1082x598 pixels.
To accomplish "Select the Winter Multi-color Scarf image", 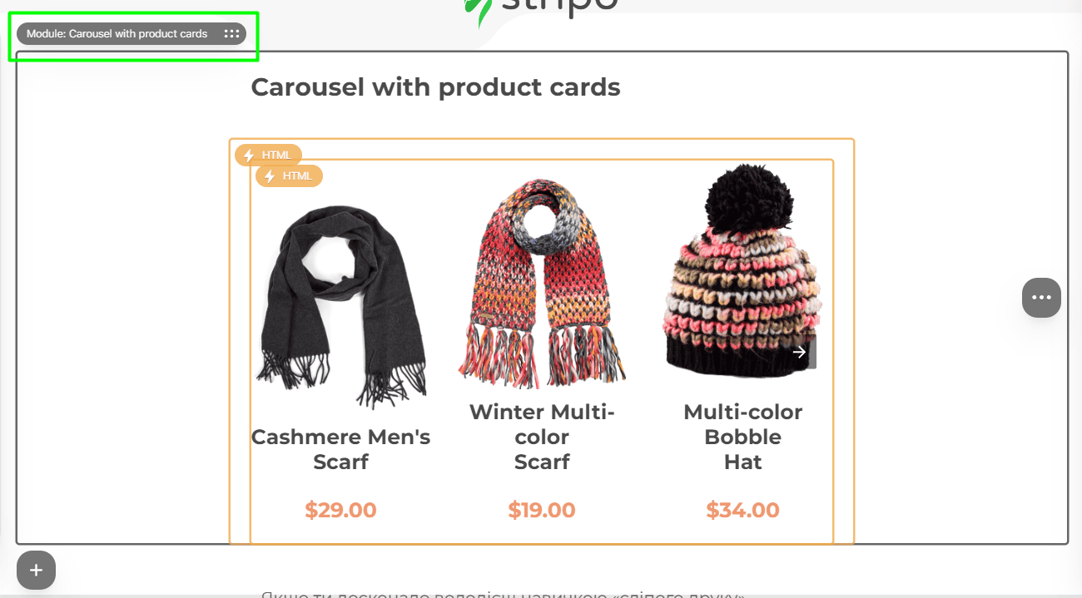I will (x=542, y=283).
